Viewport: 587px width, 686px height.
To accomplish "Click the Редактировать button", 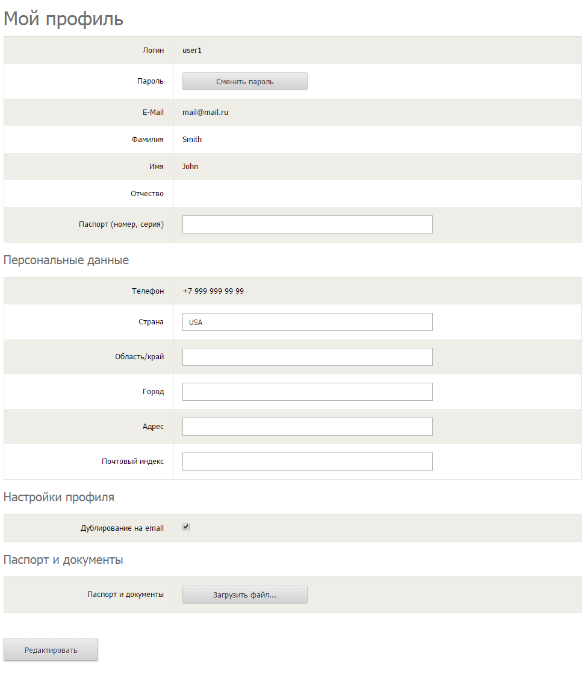I will click(51, 650).
